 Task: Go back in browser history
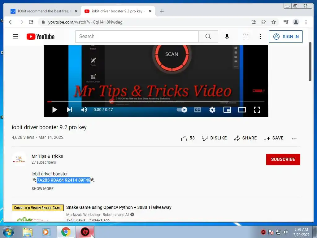tap(11, 22)
